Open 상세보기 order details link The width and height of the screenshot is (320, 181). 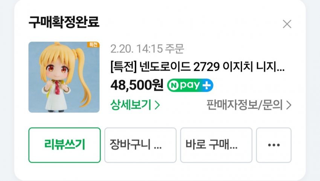click(x=135, y=105)
